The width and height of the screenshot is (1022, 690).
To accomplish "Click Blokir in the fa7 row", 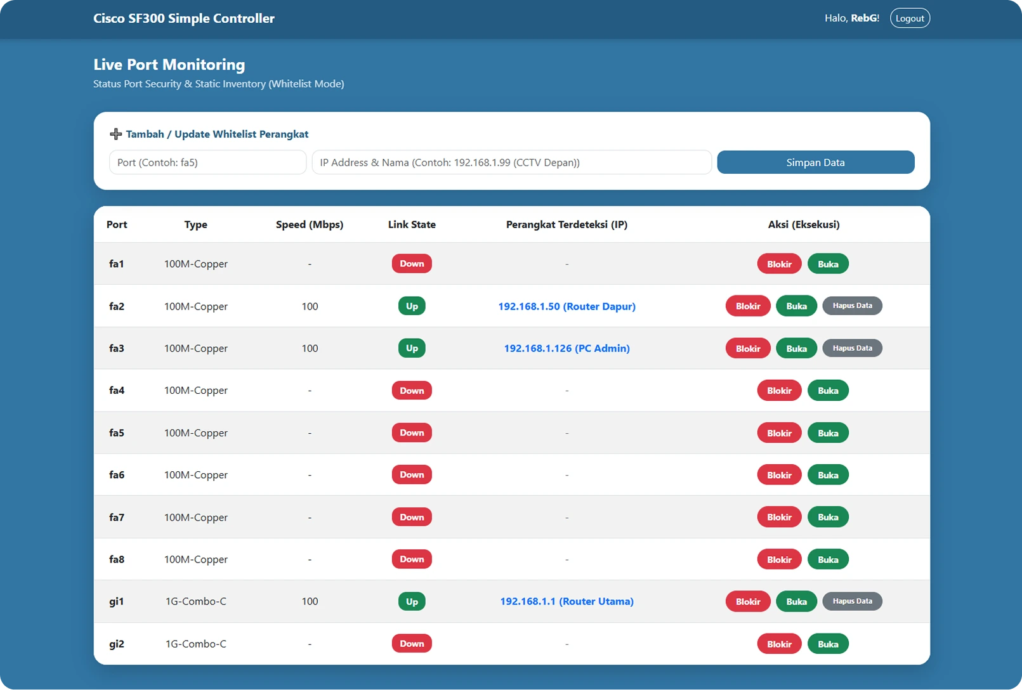I will pos(779,517).
